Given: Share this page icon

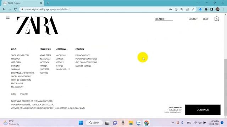Looking at the screenshot, I should pyautogui.click(x=188, y=10).
